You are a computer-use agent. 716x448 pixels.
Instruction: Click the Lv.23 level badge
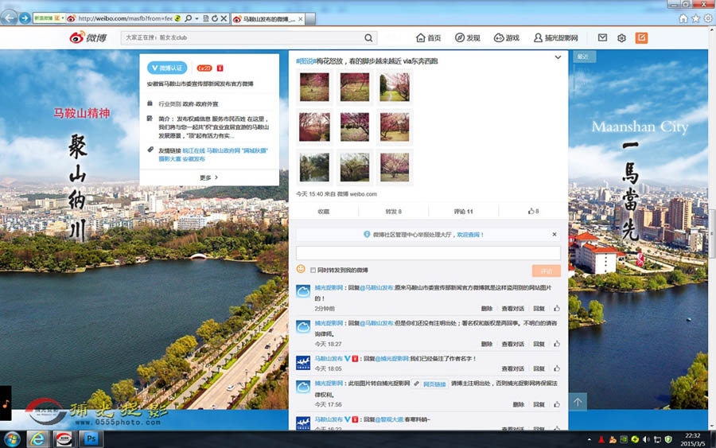204,68
